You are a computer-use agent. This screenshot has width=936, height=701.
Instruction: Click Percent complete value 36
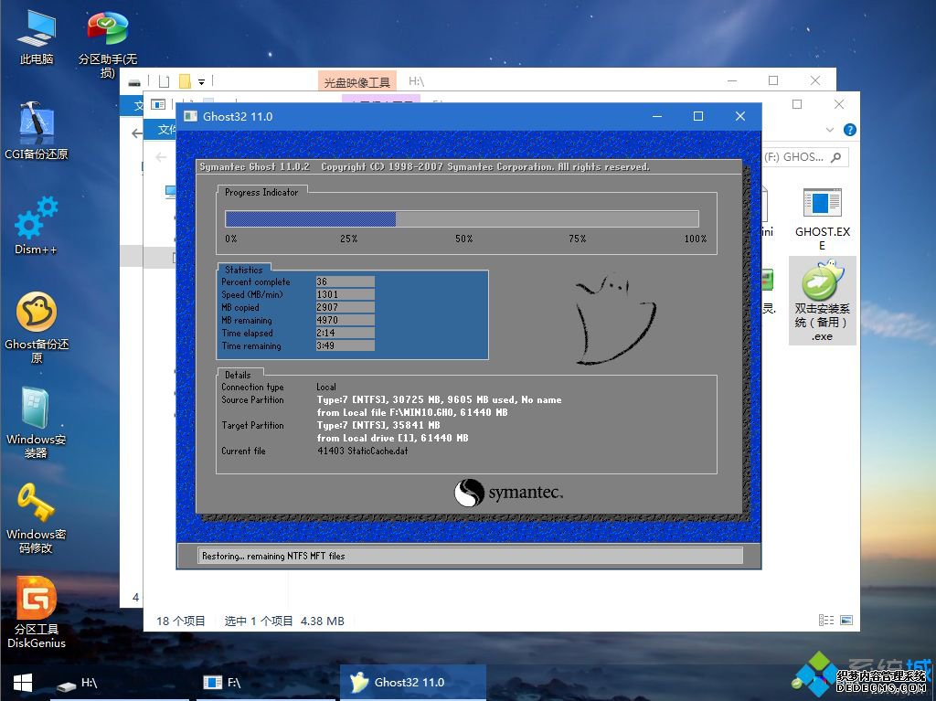pyautogui.click(x=345, y=281)
